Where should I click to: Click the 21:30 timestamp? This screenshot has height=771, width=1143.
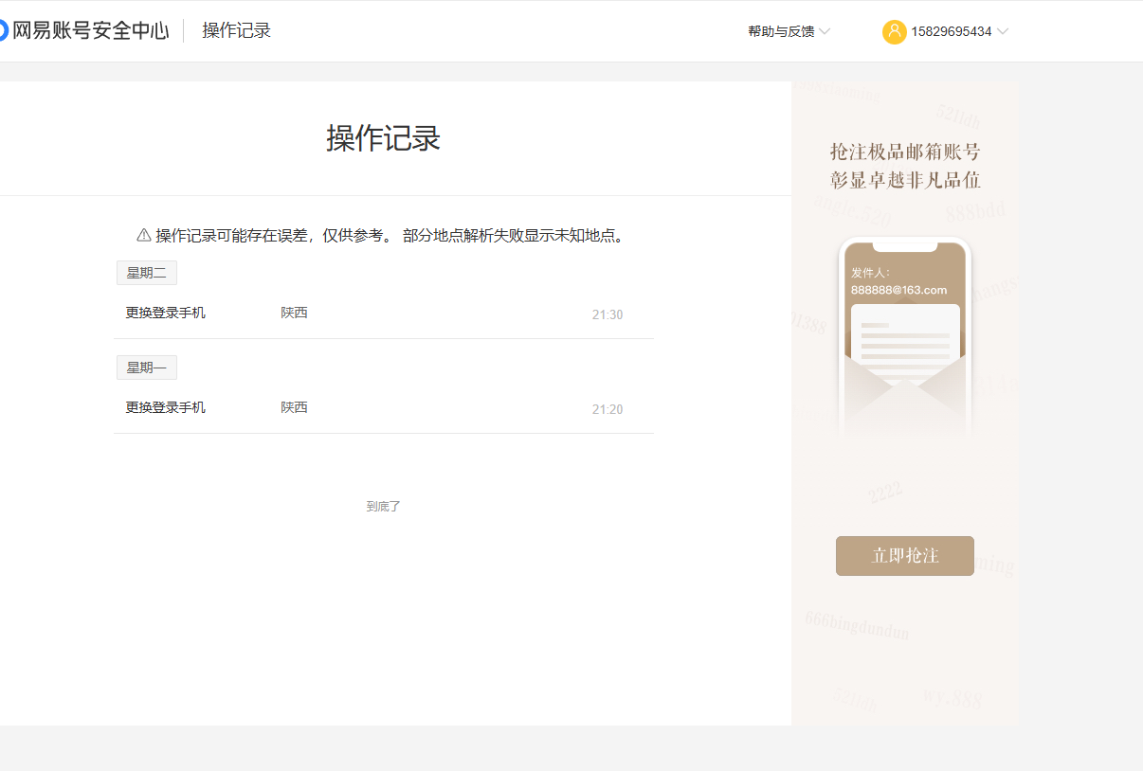607,314
